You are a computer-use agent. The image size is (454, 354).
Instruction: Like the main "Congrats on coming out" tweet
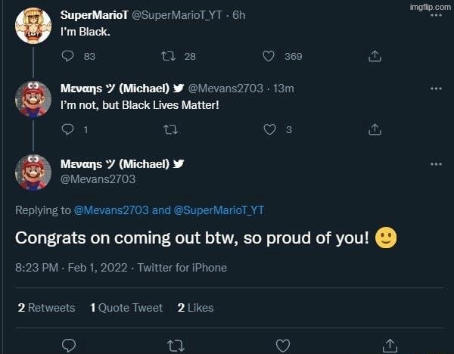tap(283, 345)
